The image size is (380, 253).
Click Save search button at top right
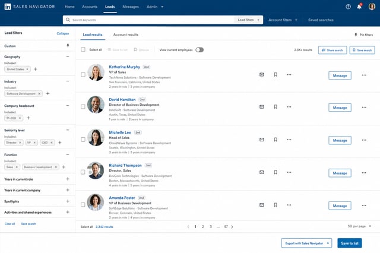click(x=362, y=50)
